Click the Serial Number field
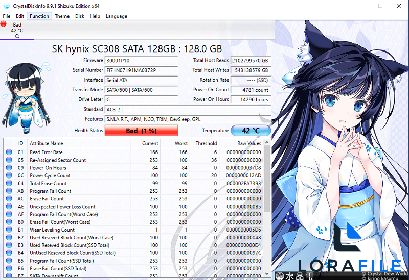The height and width of the screenshot is (280, 409). [141, 70]
